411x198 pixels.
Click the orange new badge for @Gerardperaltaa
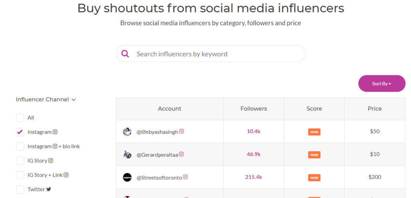coord(314,155)
